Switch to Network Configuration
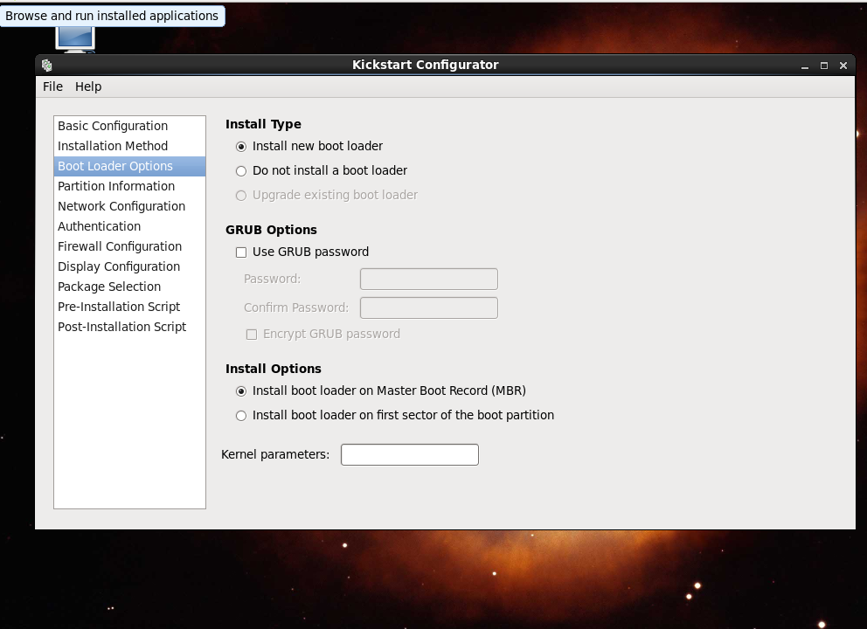867x629 pixels. point(129,206)
